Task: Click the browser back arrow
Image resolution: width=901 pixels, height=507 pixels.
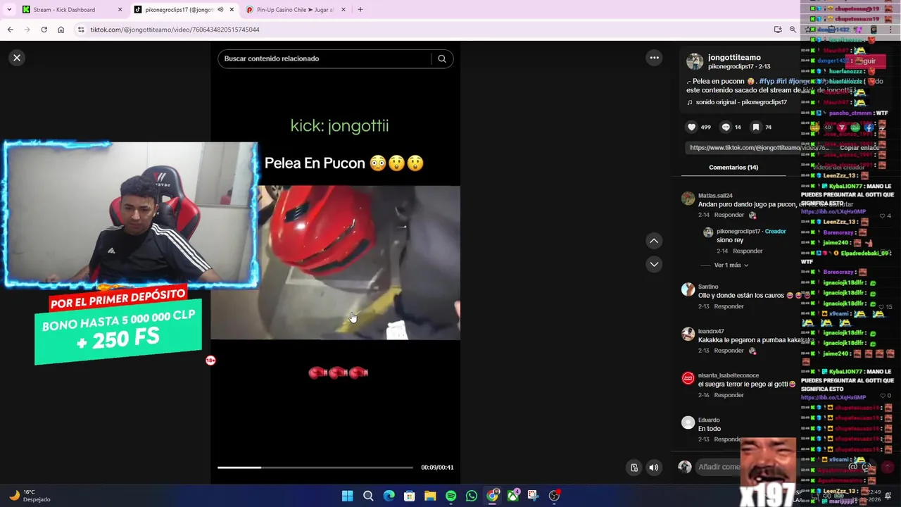Action: [10, 30]
